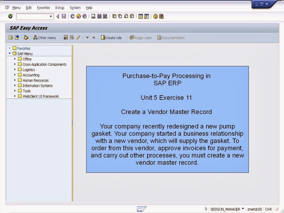Click the User Menu icon
This screenshot has width=284, height=213.
click(x=11, y=38)
